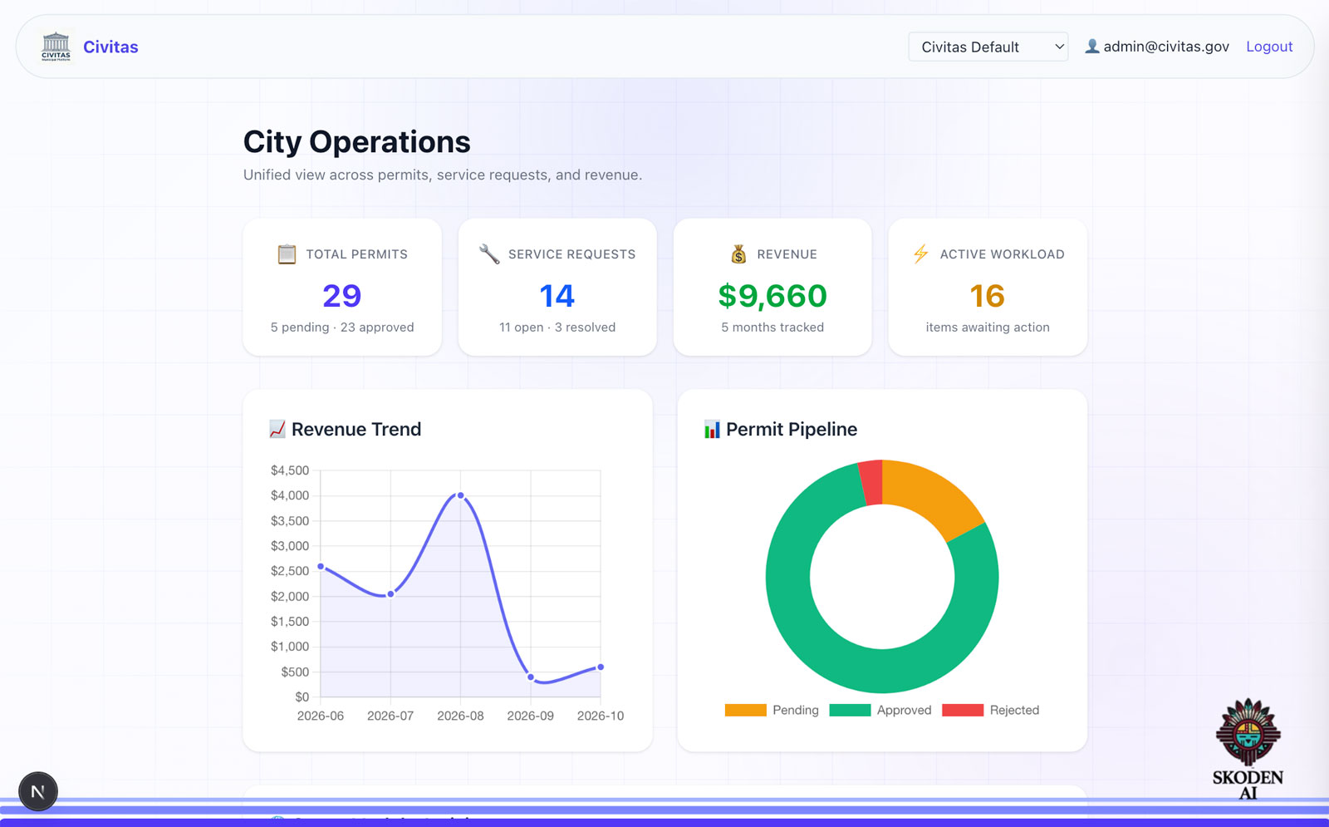1329x827 pixels.
Task: Click the admin@civitas.gov email text
Action: tap(1166, 47)
